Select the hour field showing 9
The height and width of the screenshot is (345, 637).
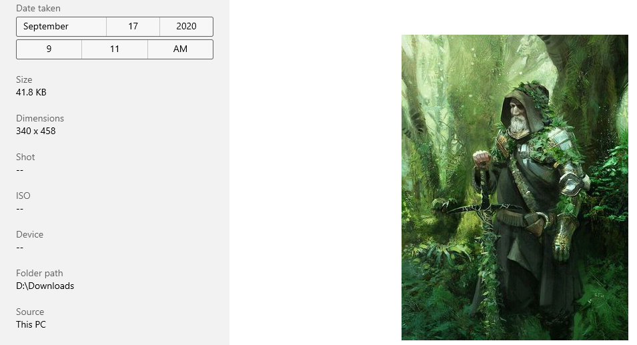coord(49,49)
